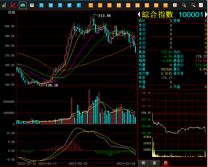Select the 60-minute interval button

138,5
